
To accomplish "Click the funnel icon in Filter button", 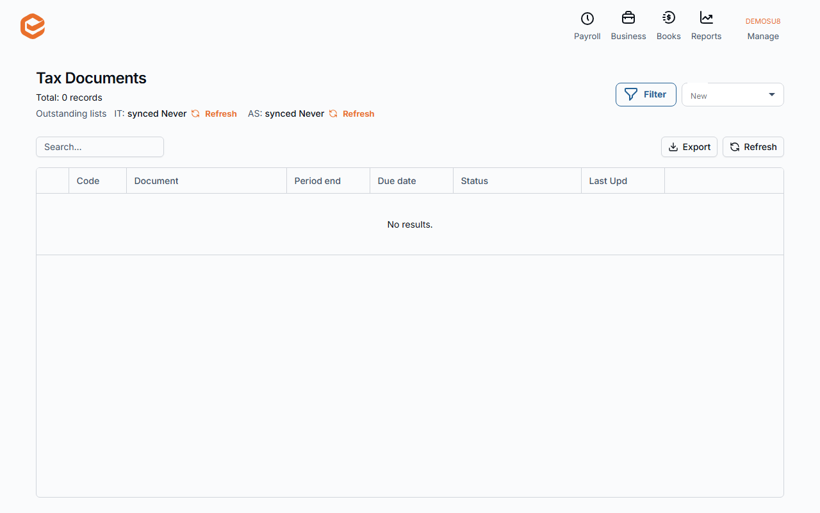I will point(631,94).
